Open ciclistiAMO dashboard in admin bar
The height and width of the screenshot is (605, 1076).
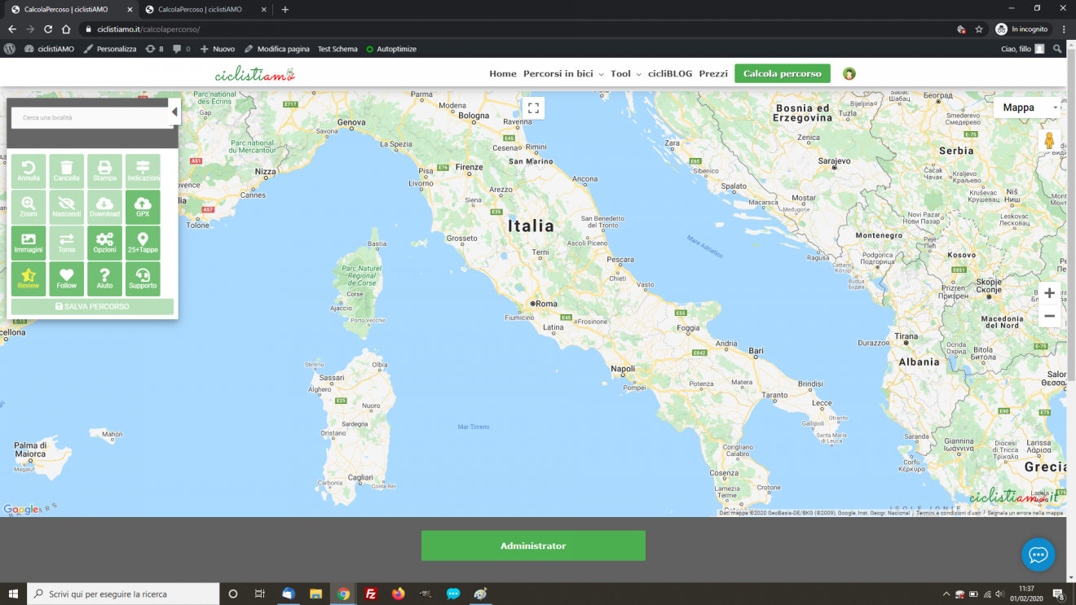tap(50, 49)
